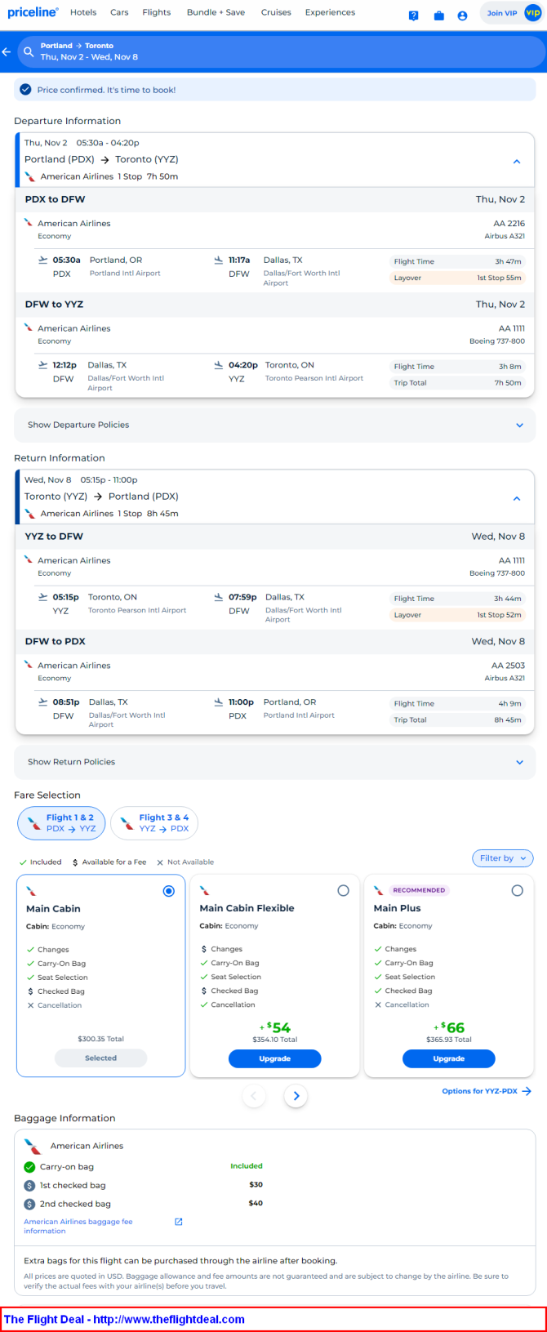Click the price confirmed checkmark icon
547x1332 pixels.
tap(25, 90)
